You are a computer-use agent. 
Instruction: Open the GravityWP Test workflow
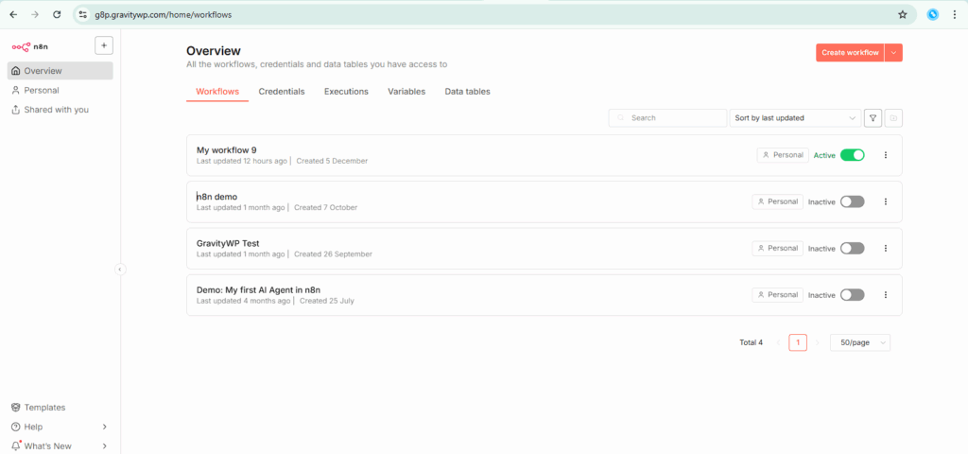pyautogui.click(x=544, y=249)
